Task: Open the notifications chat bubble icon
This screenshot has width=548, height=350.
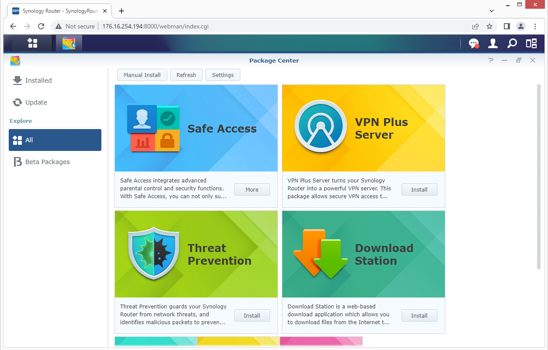Action: point(474,43)
